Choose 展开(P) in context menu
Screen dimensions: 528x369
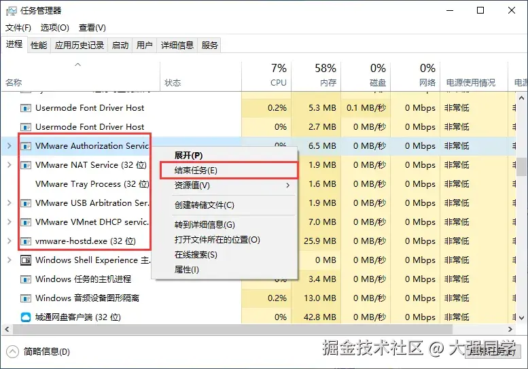pos(225,156)
